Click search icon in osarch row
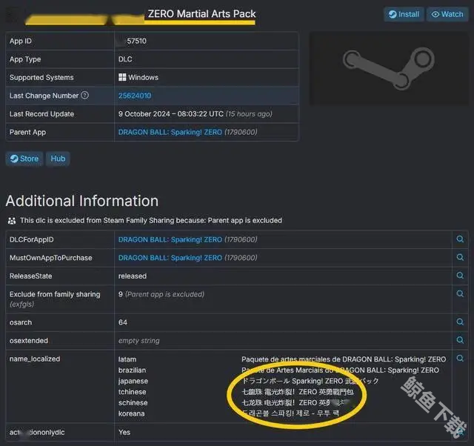474x446 pixels. click(x=460, y=322)
